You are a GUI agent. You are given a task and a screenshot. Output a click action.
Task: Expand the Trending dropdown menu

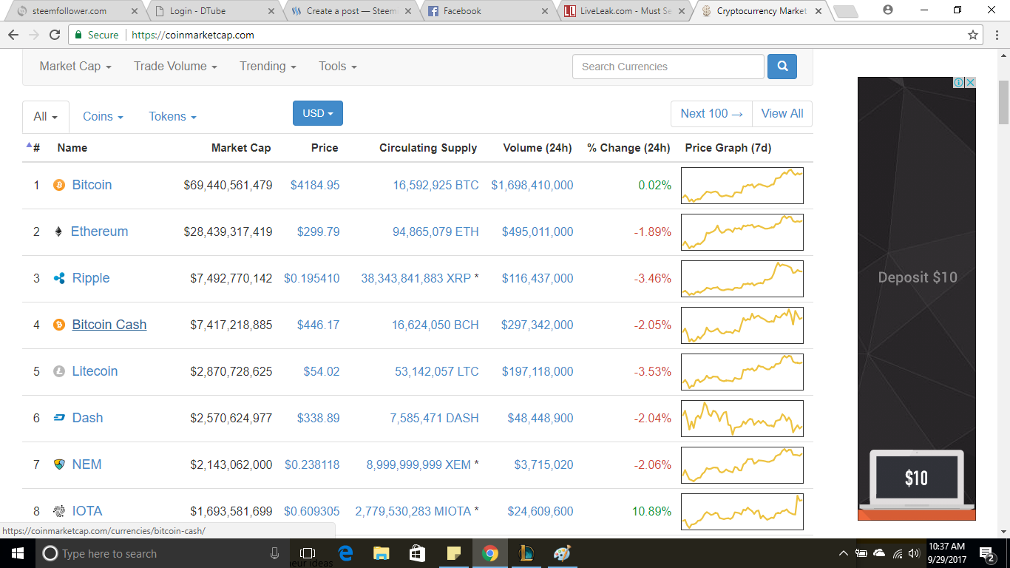coord(268,67)
